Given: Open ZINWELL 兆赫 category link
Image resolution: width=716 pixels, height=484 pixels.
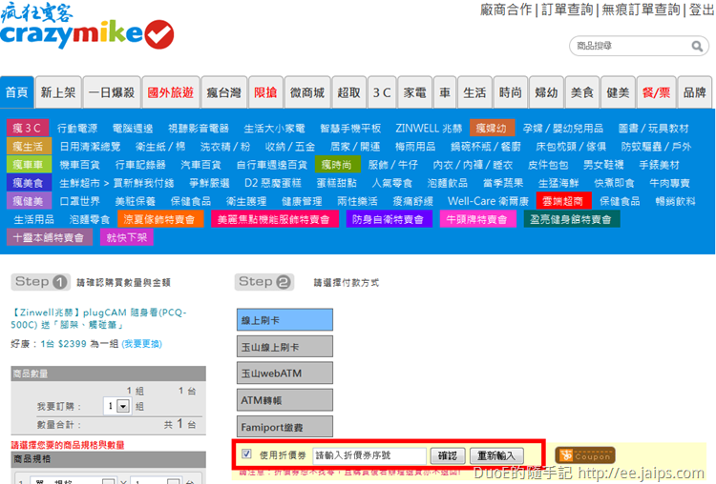Looking at the screenshot, I should point(429,129).
